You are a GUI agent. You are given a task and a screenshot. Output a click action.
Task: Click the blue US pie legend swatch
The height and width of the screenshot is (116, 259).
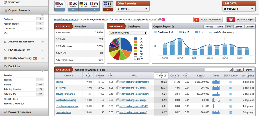click(x=135, y=39)
